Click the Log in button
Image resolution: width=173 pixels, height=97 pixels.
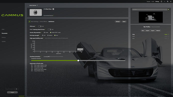click(12, 92)
